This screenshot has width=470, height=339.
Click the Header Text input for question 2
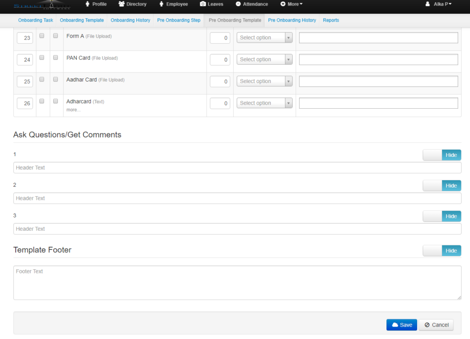[x=237, y=198]
